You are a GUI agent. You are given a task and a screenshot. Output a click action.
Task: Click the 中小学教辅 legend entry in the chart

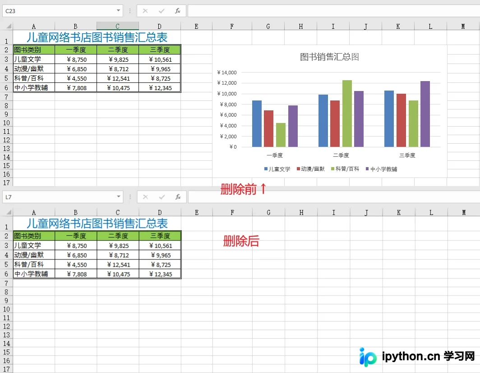(382, 169)
